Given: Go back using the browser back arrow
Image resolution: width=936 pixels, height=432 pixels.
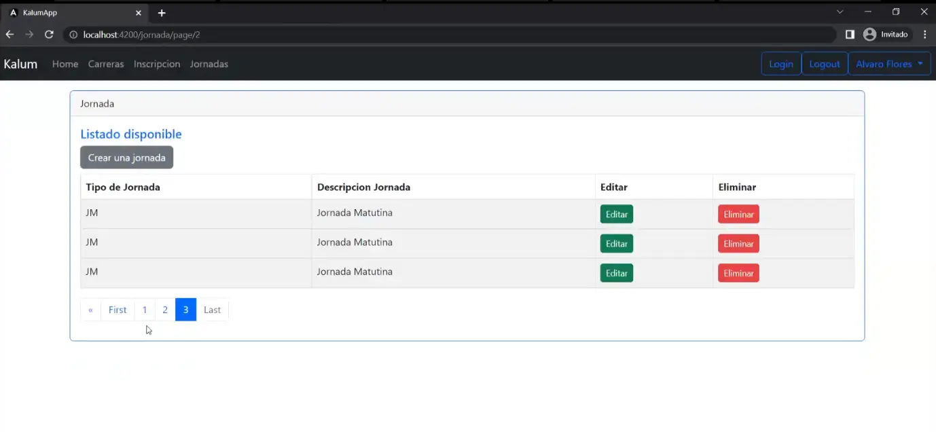Looking at the screenshot, I should [10, 35].
